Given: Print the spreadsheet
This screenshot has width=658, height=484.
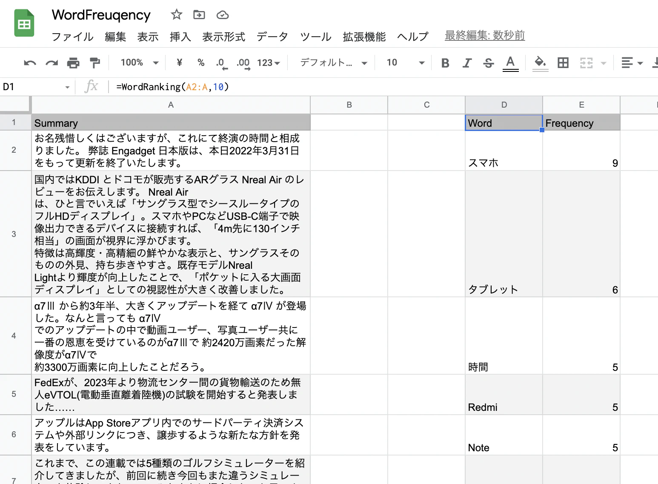Looking at the screenshot, I should point(73,63).
